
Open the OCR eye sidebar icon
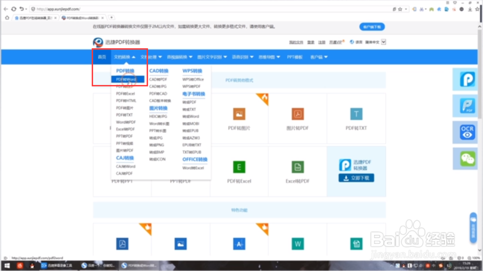coord(467,132)
